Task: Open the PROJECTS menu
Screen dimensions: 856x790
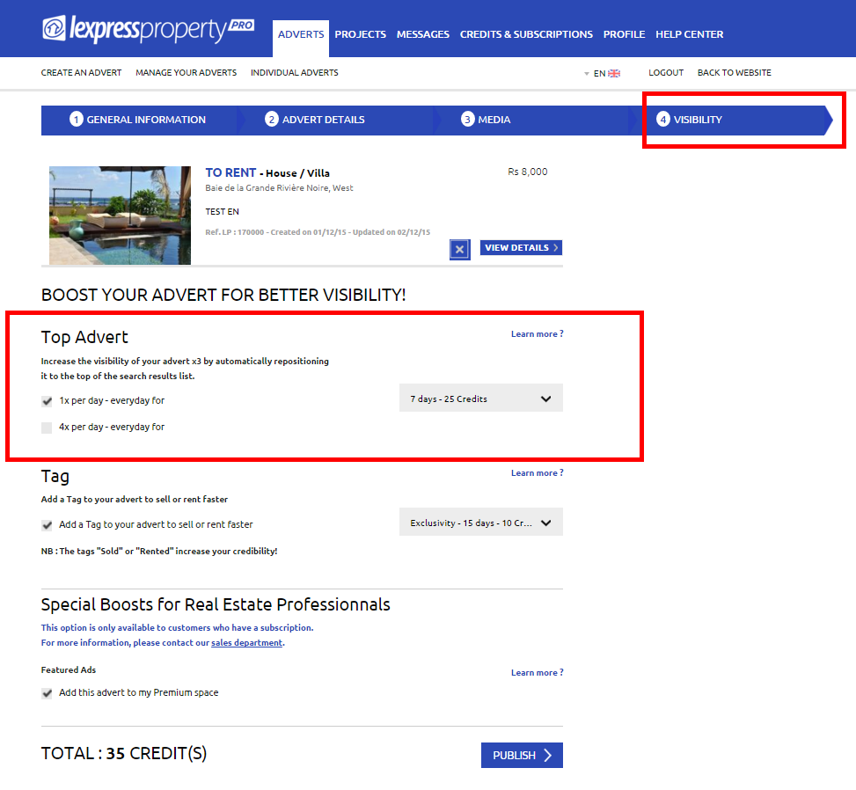Action: pyautogui.click(x=361, y=34)
